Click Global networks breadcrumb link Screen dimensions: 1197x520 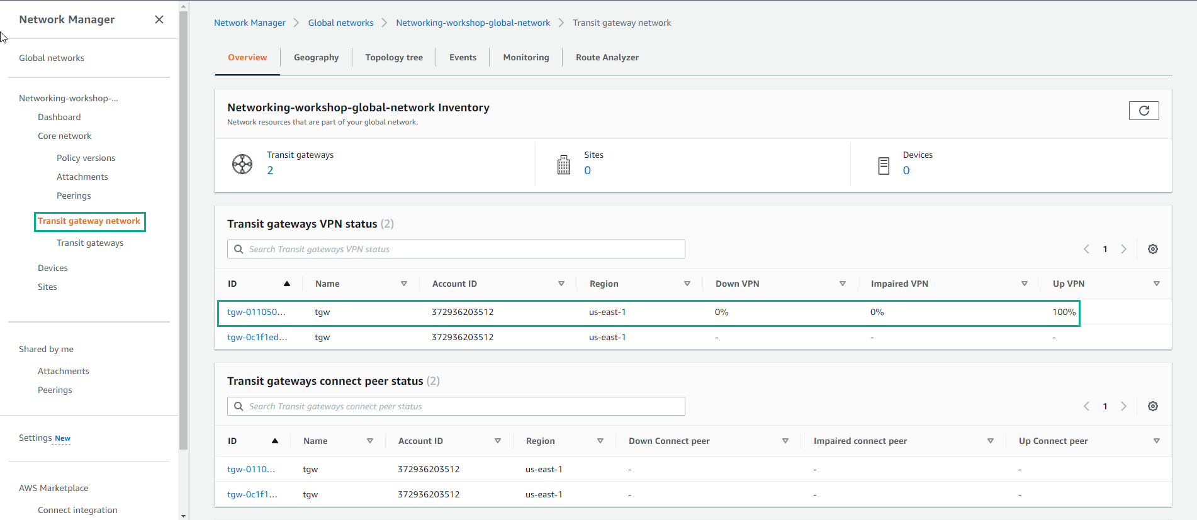point(340,23)
